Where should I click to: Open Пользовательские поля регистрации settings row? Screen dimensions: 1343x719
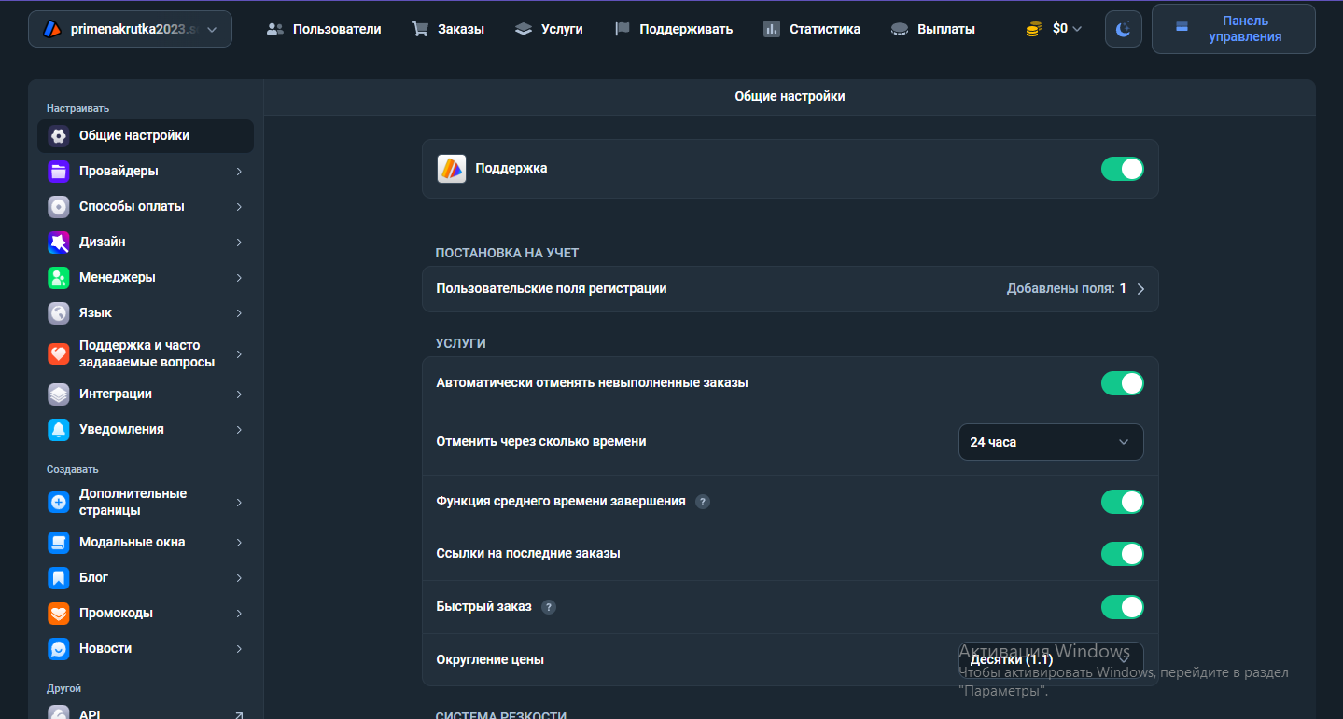790,289
